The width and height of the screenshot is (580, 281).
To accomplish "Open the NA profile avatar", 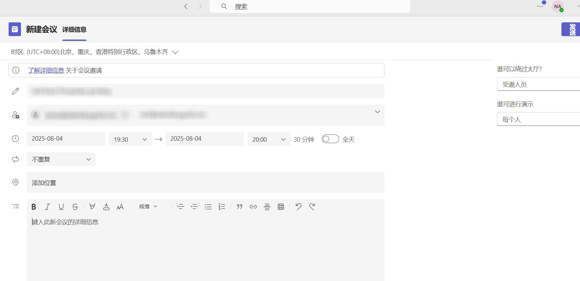I will [x=558, y=7].
